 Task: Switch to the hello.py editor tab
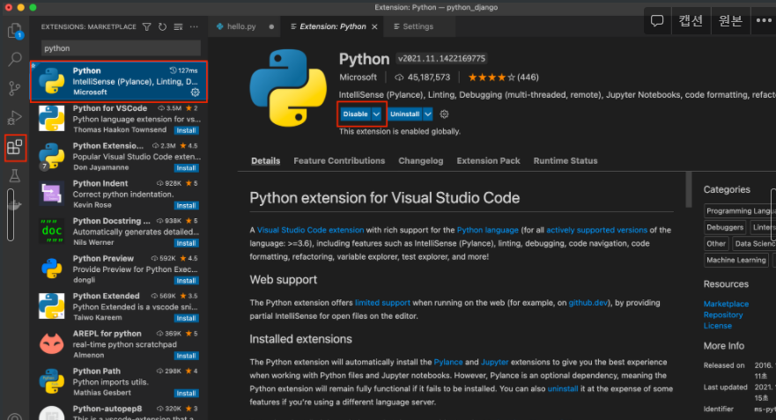pos(245,26)
